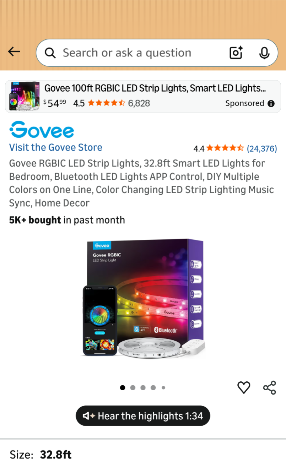This screenshot has height=462, width=286.
Task: Click the Sponsored info icon
Action: pos(271,103)
